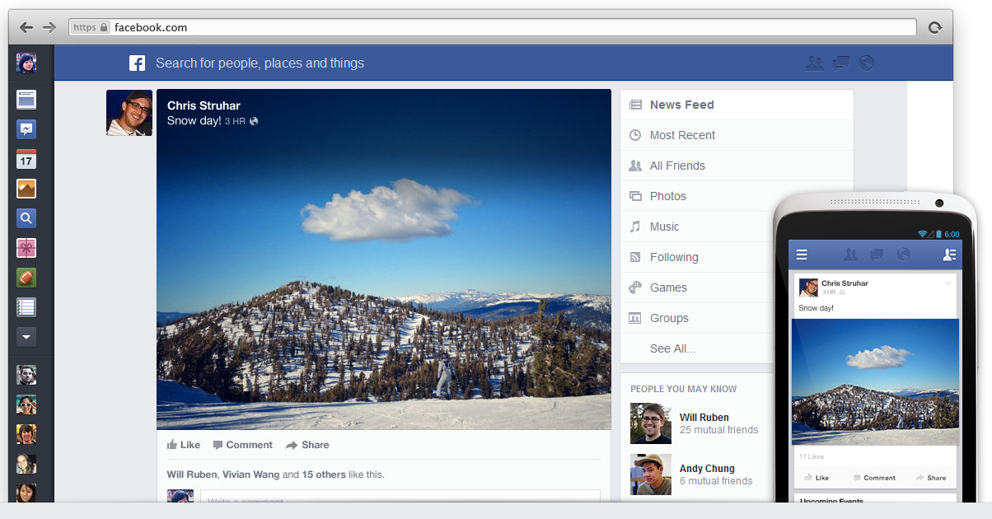This screenshot has width=992, height=519.
Task: Tap Like on the phone post
Action: [817, 478]
